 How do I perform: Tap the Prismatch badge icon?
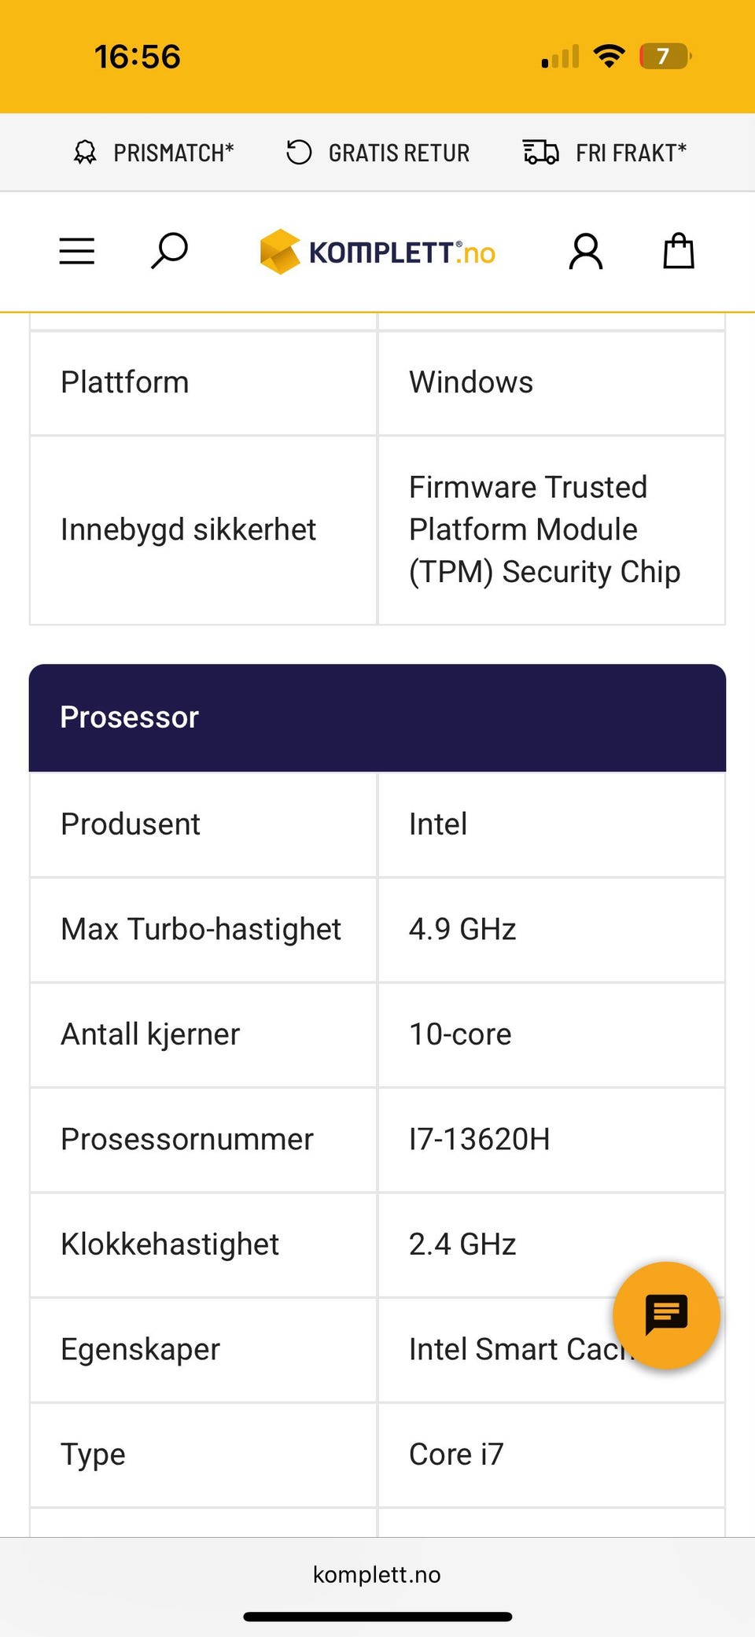[85, 153]
